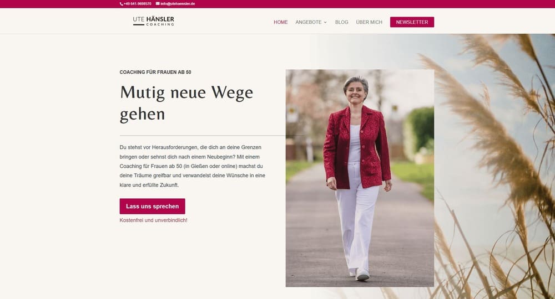
Task: Expand the Angebote submenu chevron arrow
Action: click(x=325, y=22)
